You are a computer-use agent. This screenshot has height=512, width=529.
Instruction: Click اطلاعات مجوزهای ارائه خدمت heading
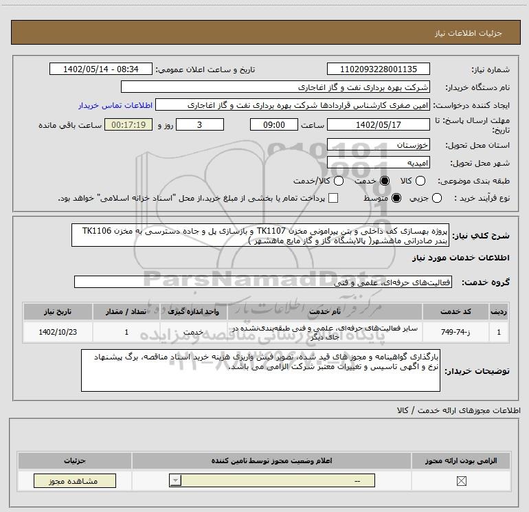tap(458, 410)
